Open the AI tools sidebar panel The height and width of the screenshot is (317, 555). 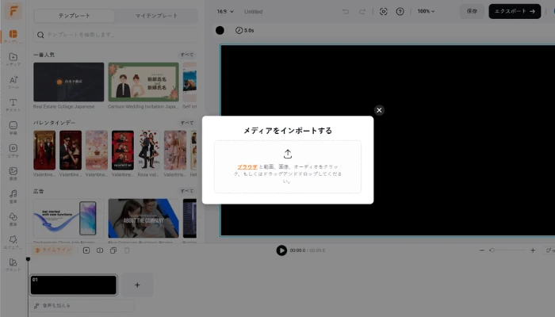pos(13,82)
